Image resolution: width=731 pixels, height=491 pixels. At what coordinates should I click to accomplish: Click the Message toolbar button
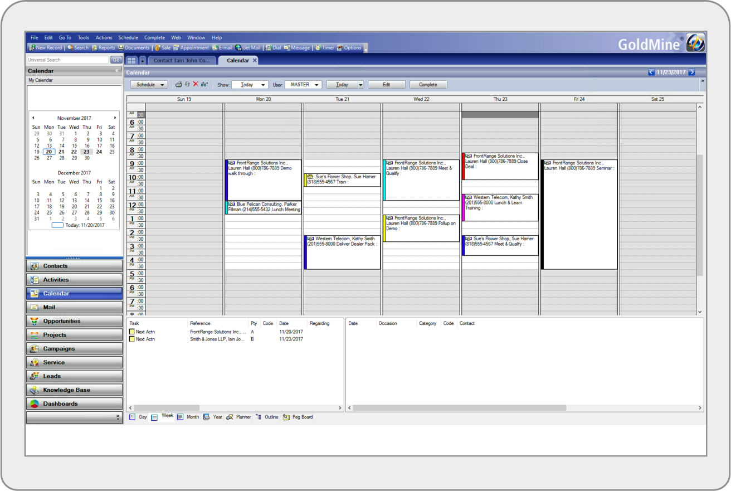click(x=297, y=48)
